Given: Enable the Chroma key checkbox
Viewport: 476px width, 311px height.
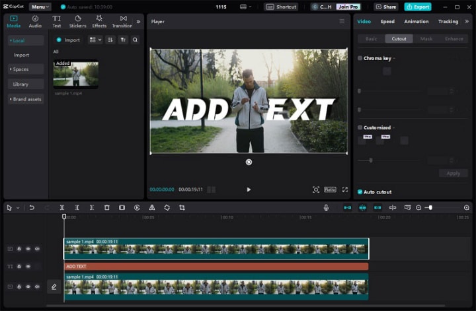Looking at the screenshot, I should (360, 58).
